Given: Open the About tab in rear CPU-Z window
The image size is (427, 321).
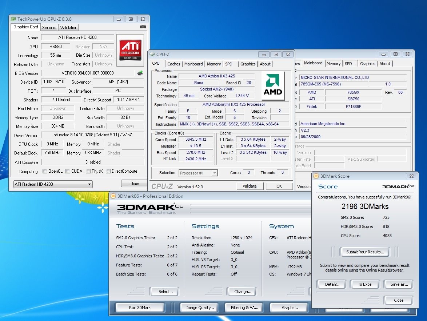Looking at the screenshot, I should click(385, 64).
